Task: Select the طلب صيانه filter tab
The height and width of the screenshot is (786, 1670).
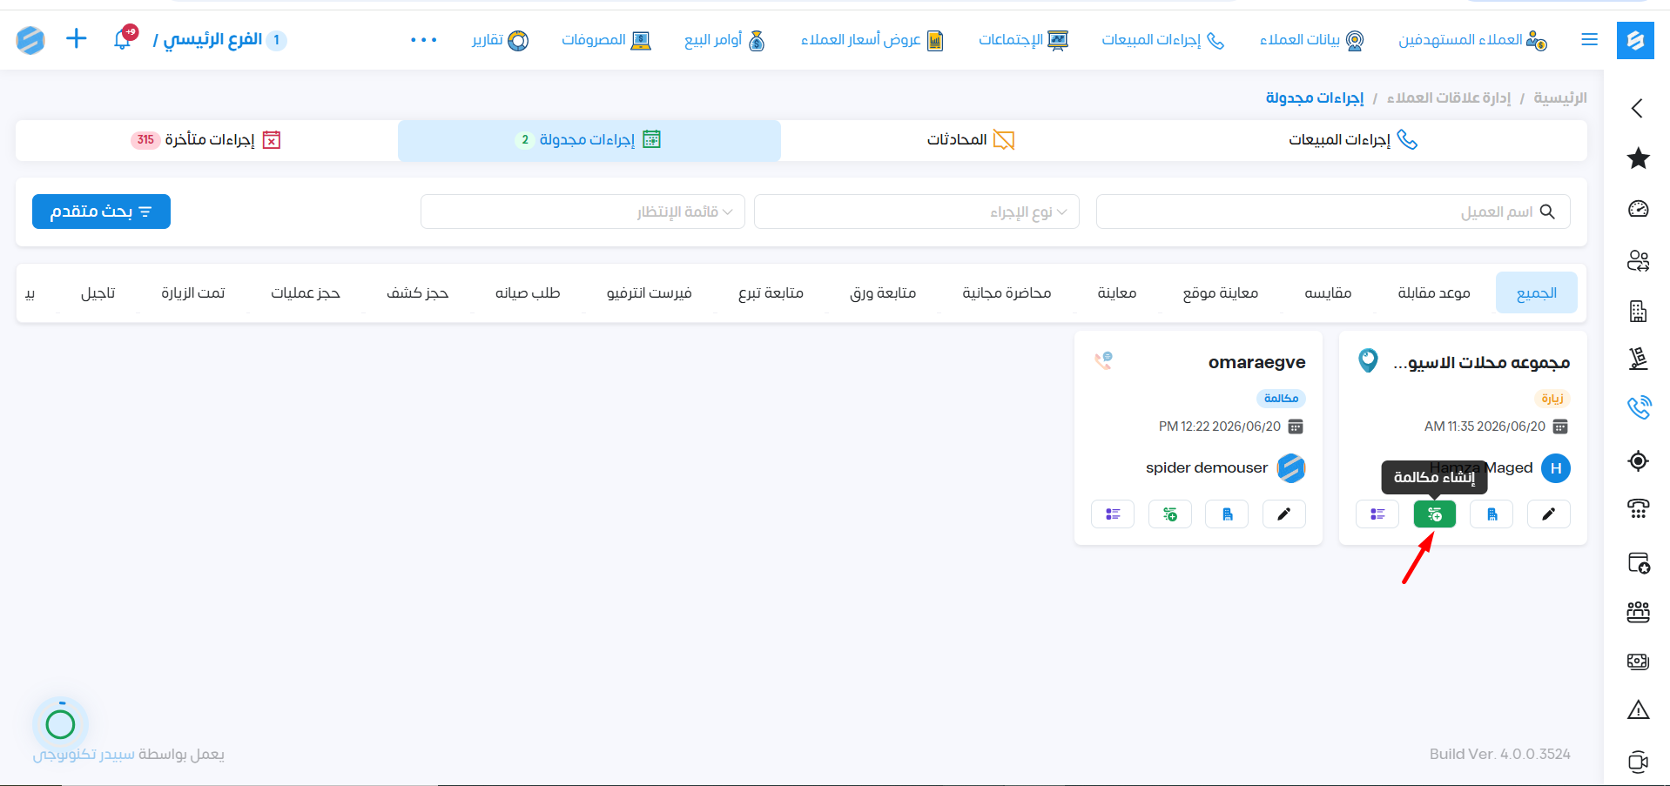Action: point(528,292)
